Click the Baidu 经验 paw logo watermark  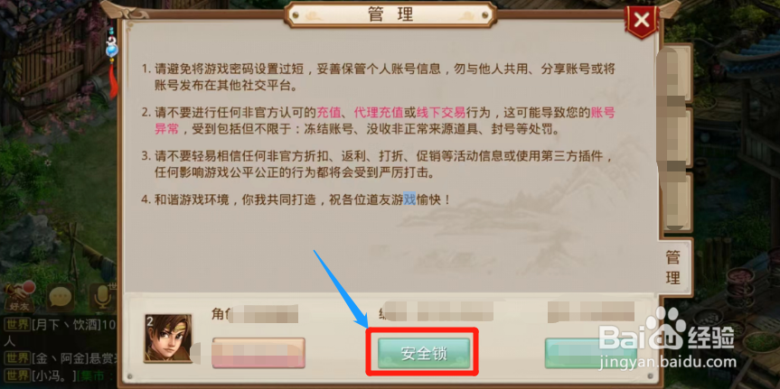[x=667, y=330]
